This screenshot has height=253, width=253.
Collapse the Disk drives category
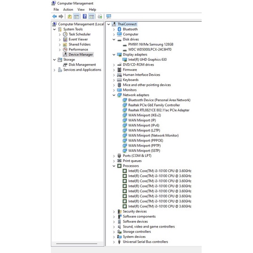pyautogui.click(x=114, y=40)
